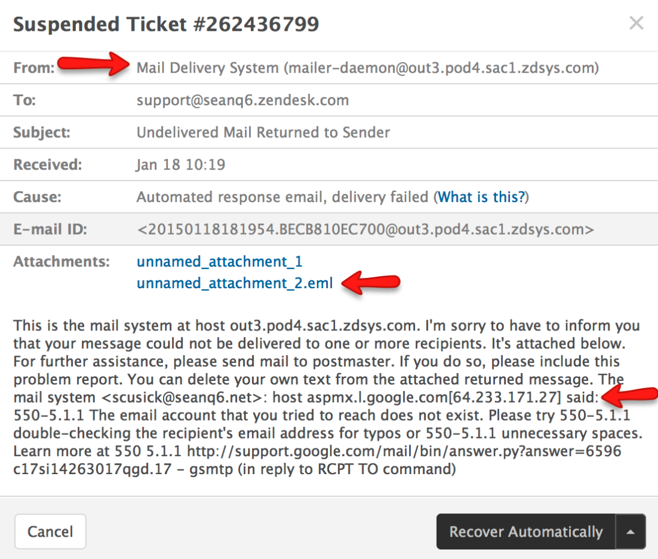Click the Attachments field label

[x=61, y=262]
